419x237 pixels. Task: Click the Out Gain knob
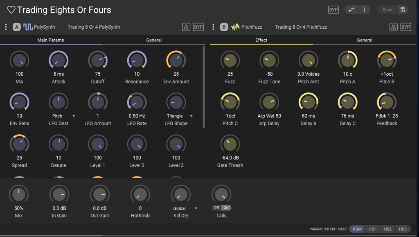pyautogui.click(x=100, y=194)
